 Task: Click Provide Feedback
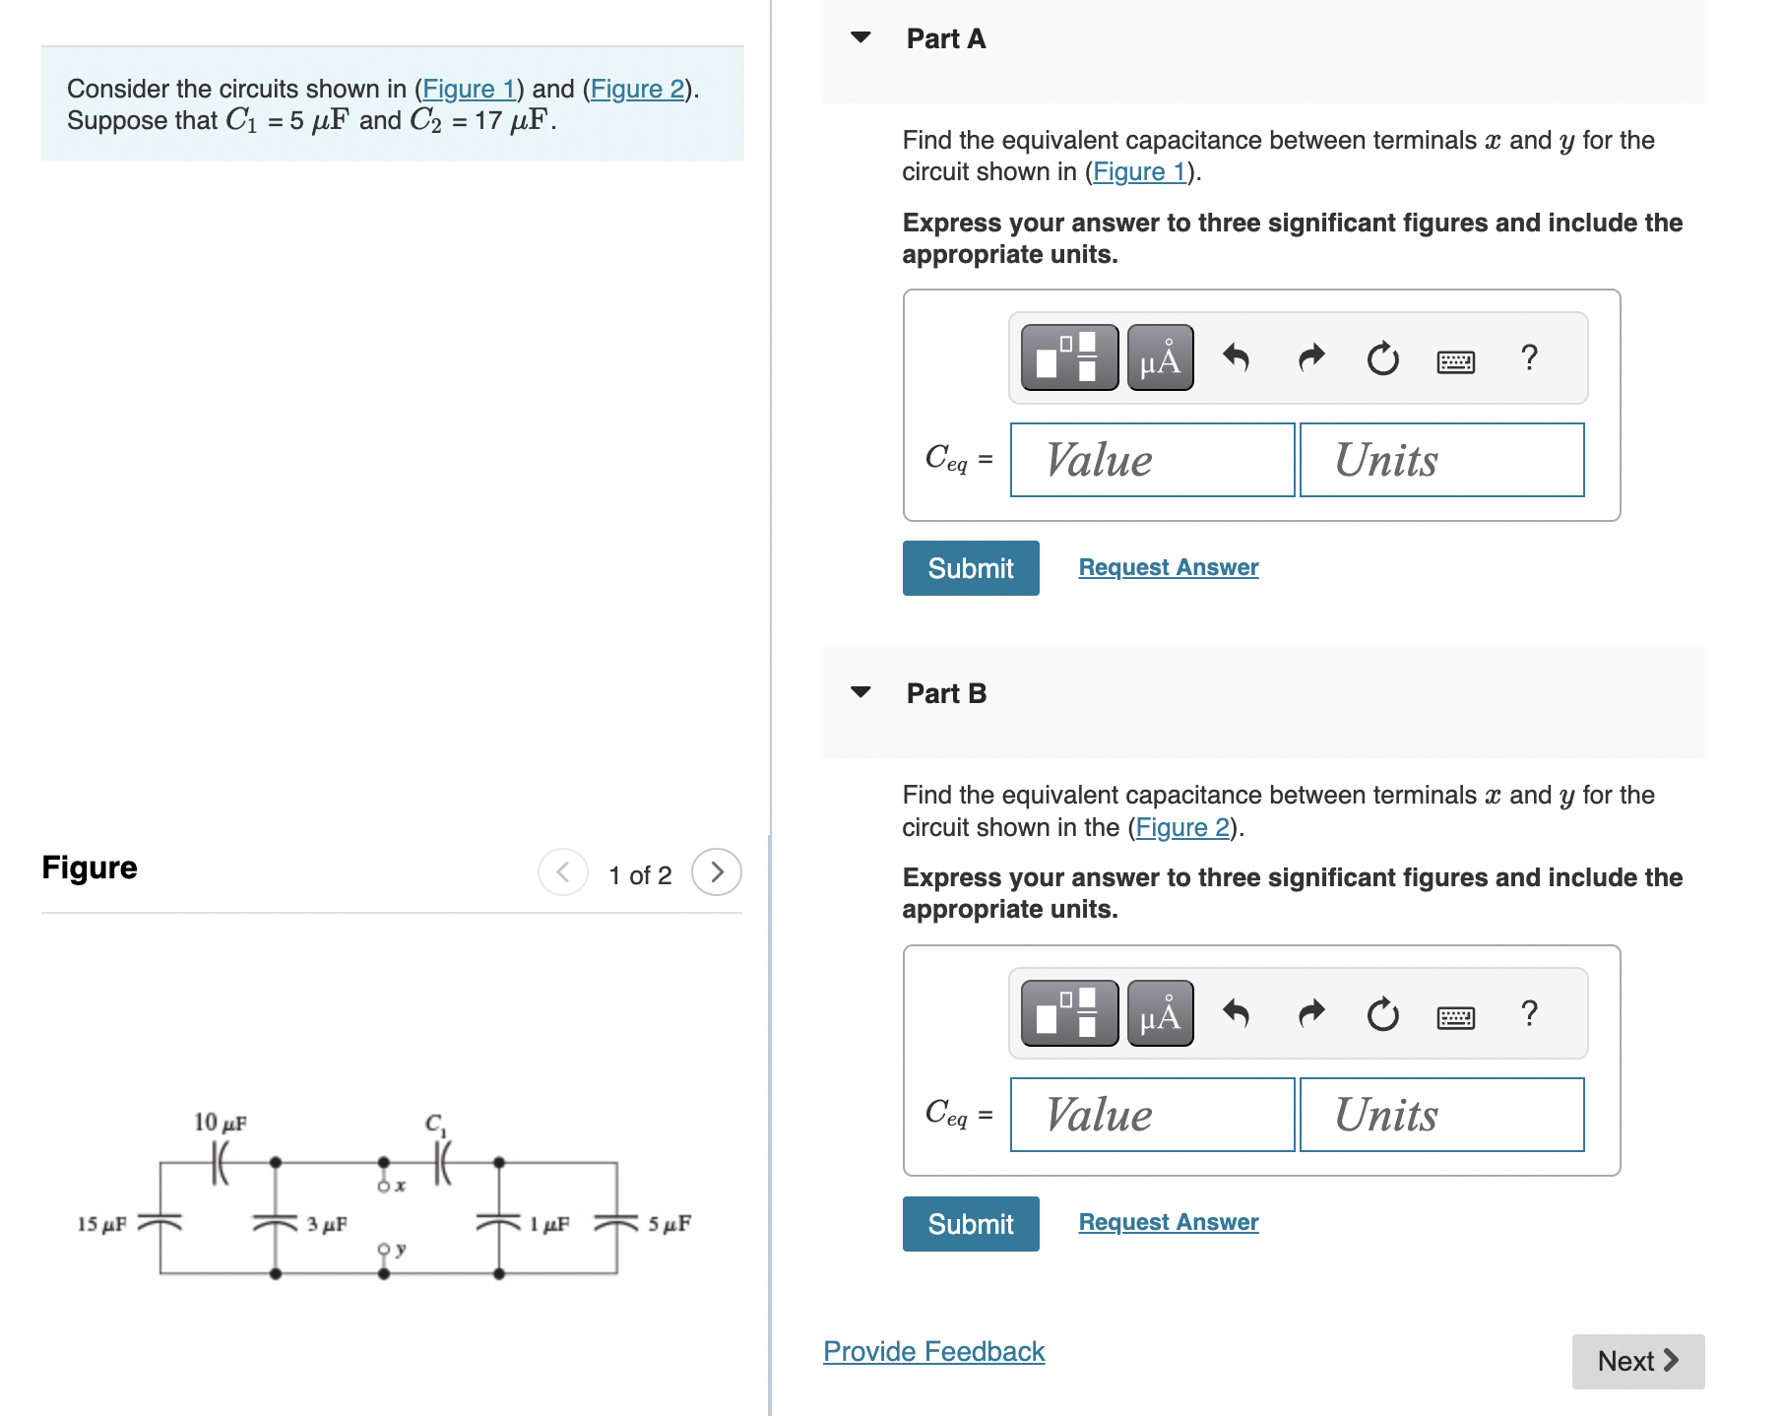click(932, 1351)
